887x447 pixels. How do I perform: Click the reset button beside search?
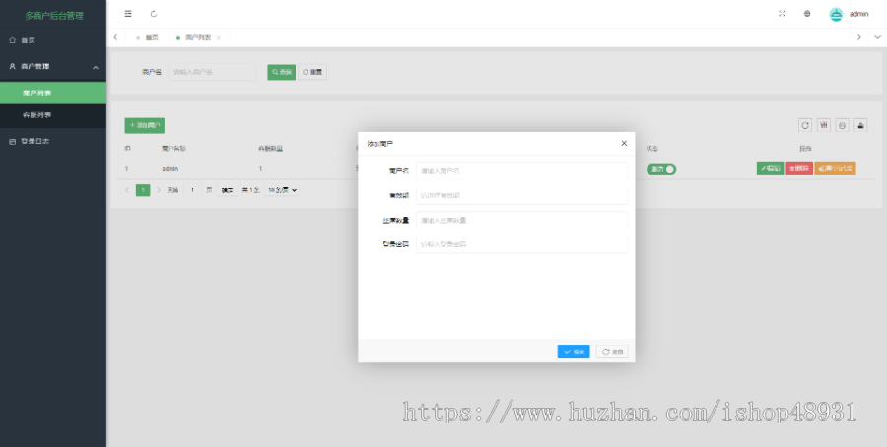[312, 72]
